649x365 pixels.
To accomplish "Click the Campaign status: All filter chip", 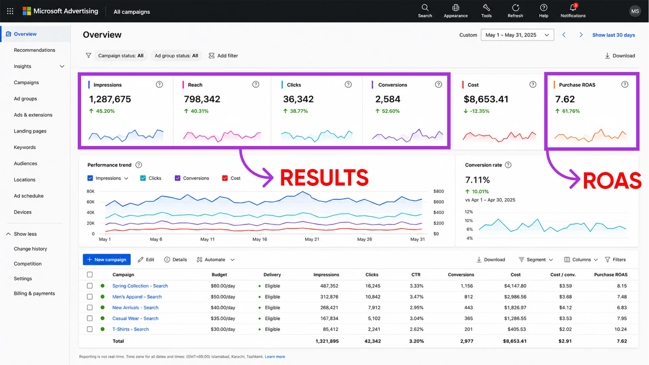I will (121, 55).
